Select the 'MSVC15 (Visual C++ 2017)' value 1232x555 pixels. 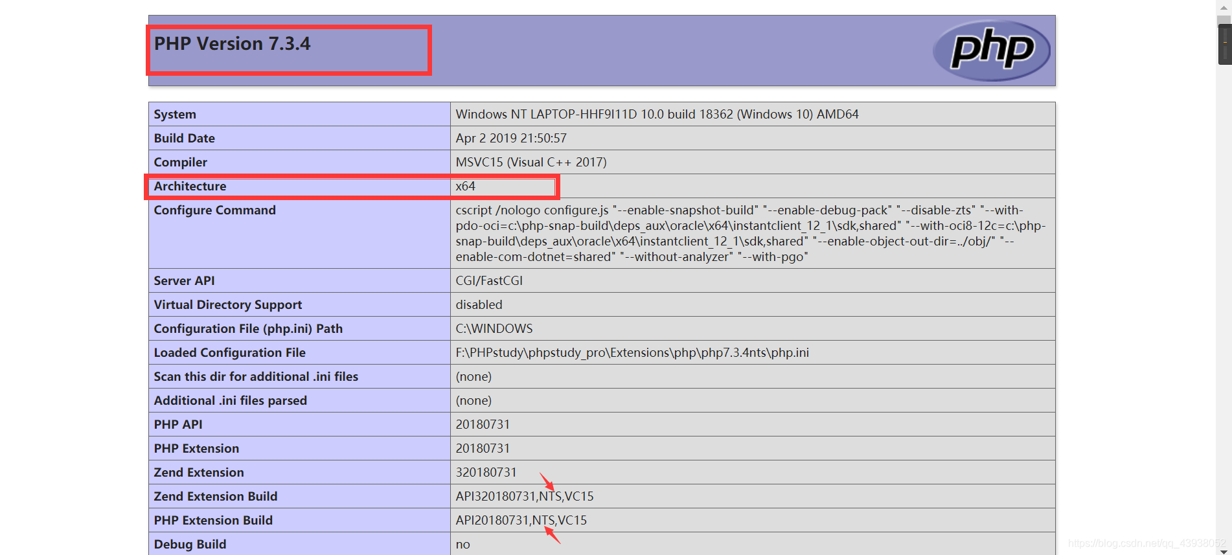tap(531, 162)
